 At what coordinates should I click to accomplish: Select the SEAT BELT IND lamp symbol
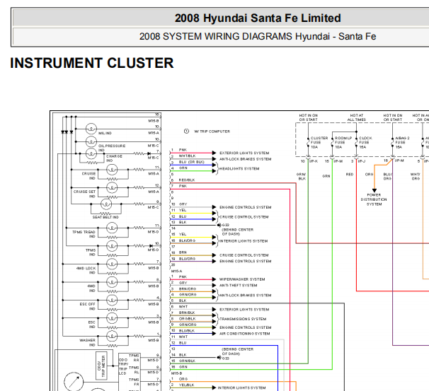[x=106, y=204]
